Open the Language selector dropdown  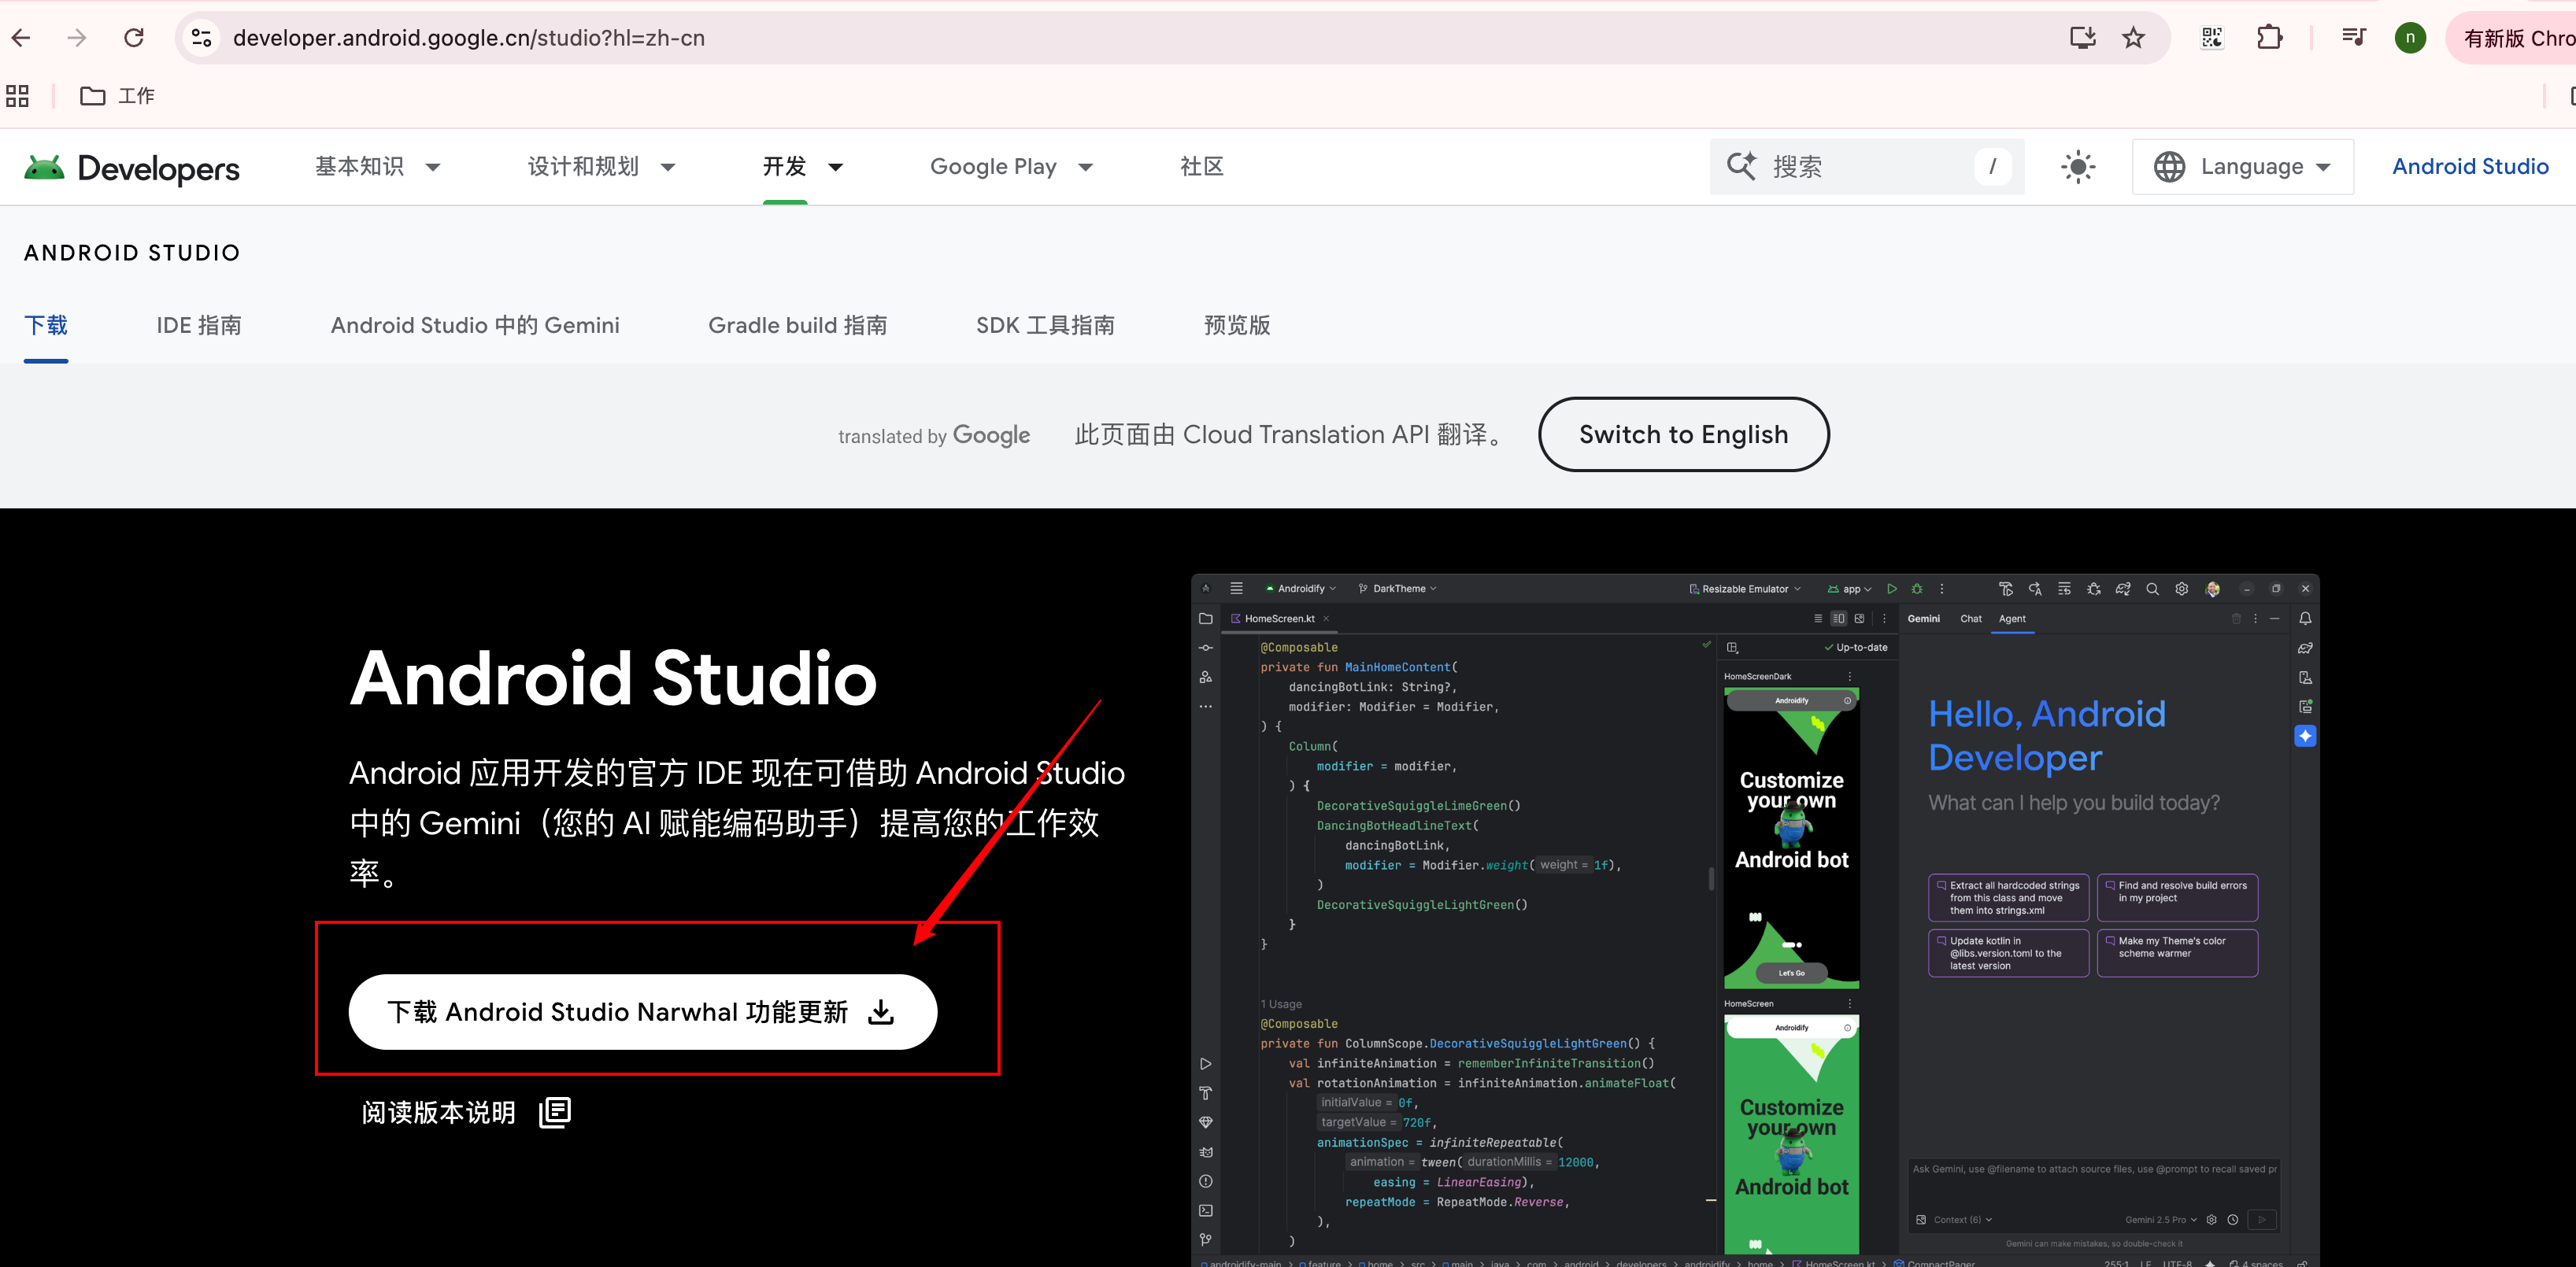[2242, 167]
